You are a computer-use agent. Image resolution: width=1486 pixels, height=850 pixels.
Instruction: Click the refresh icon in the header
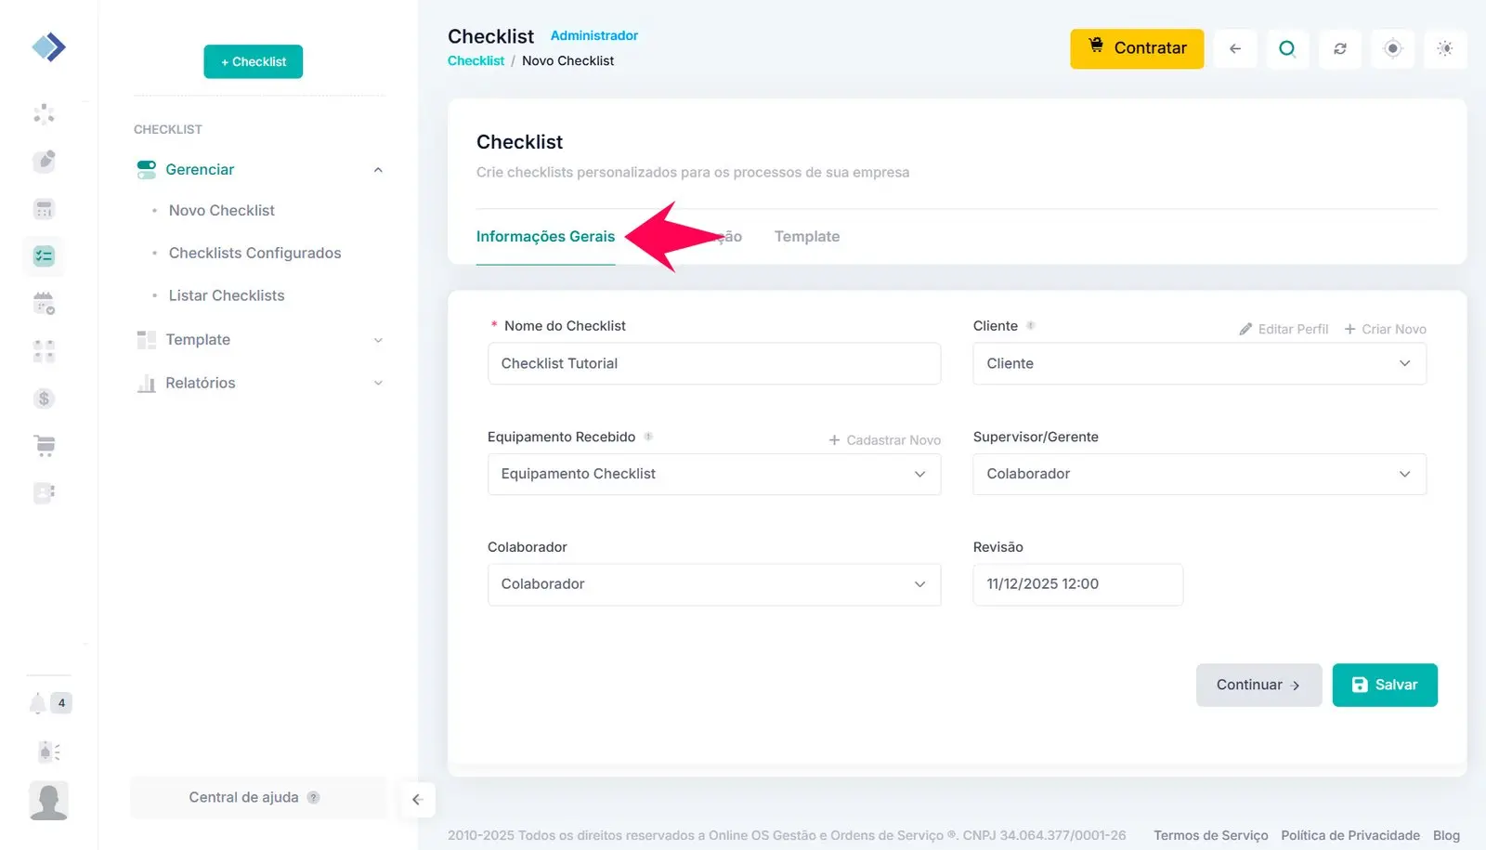click(1339, 49)
